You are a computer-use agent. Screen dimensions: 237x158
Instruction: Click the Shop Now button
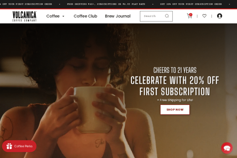click(x=175, y=110)
